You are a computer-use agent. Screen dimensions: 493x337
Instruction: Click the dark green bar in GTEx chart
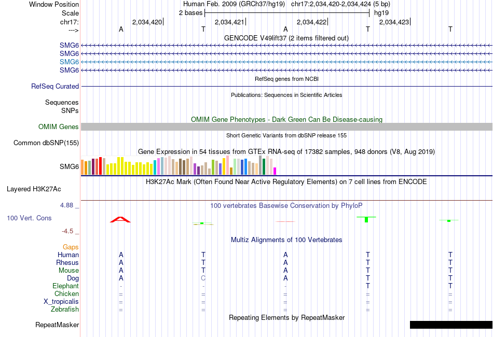(x=264, y=167)
